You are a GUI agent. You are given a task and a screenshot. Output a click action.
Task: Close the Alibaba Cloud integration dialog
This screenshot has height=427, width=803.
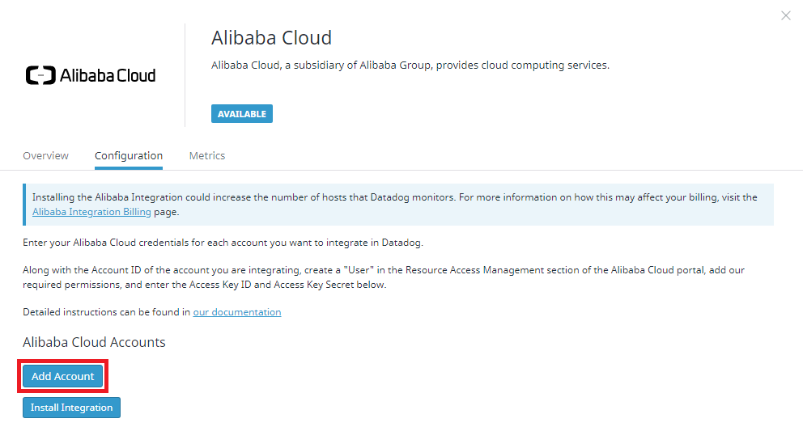[x=785, y=15]
